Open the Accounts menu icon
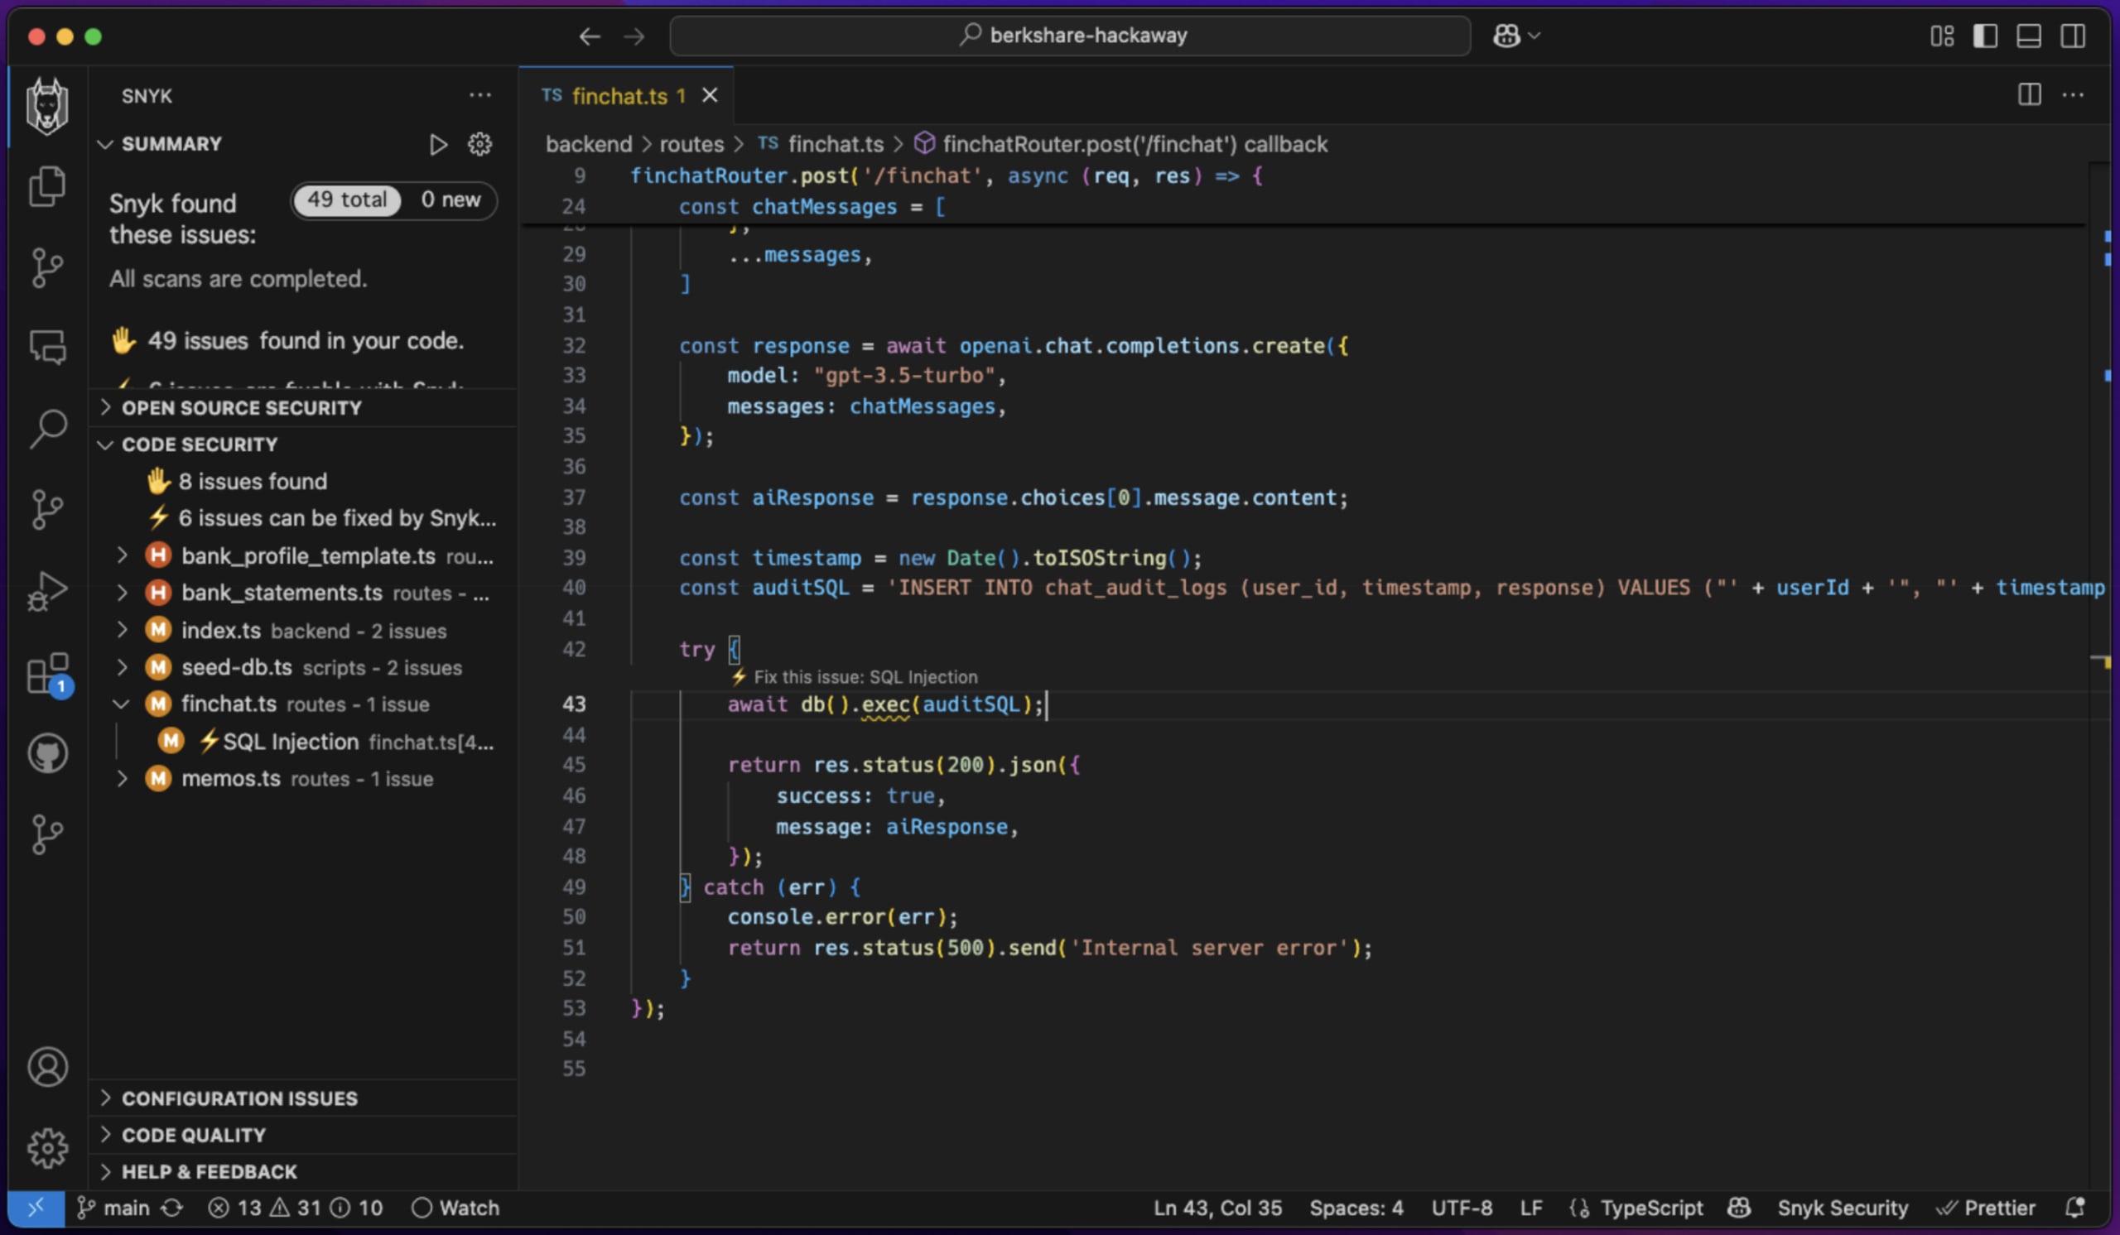This screenshot has height=1235, width=2120. tap(47, 1067)
